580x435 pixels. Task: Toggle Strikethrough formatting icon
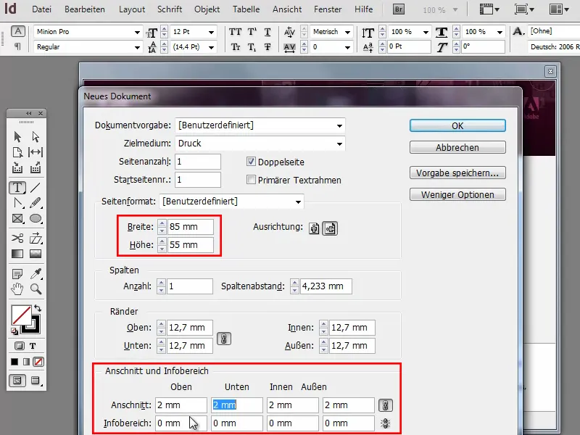268,47
